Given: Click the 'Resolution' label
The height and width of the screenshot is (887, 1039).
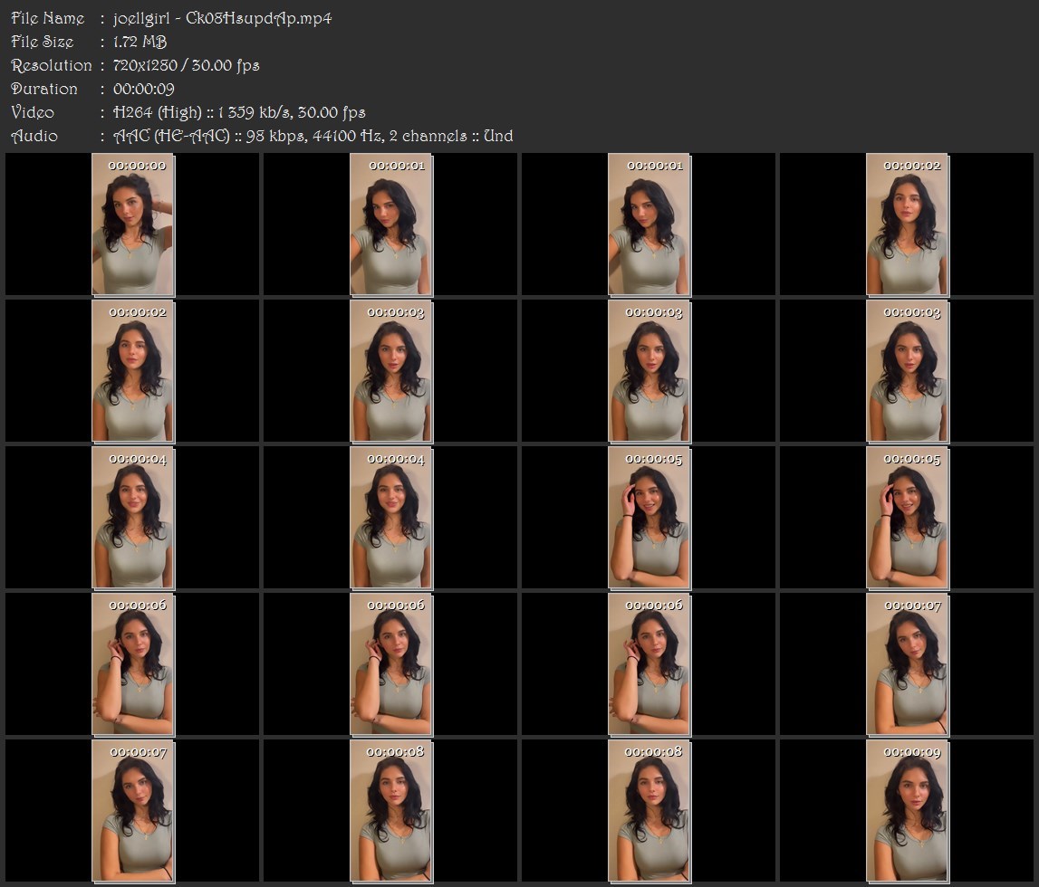Looking at the screenshot, I should coord(52,65).
